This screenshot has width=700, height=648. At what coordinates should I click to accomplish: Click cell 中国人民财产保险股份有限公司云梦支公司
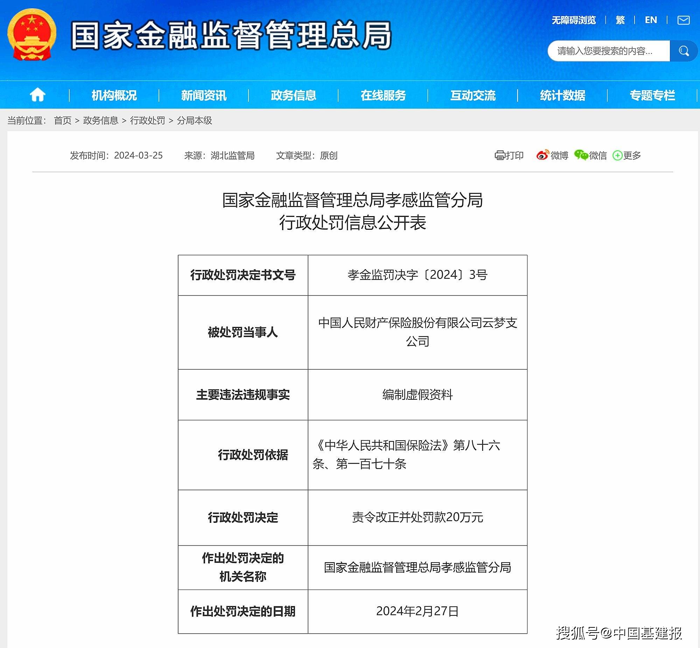[x=418, y=332]
